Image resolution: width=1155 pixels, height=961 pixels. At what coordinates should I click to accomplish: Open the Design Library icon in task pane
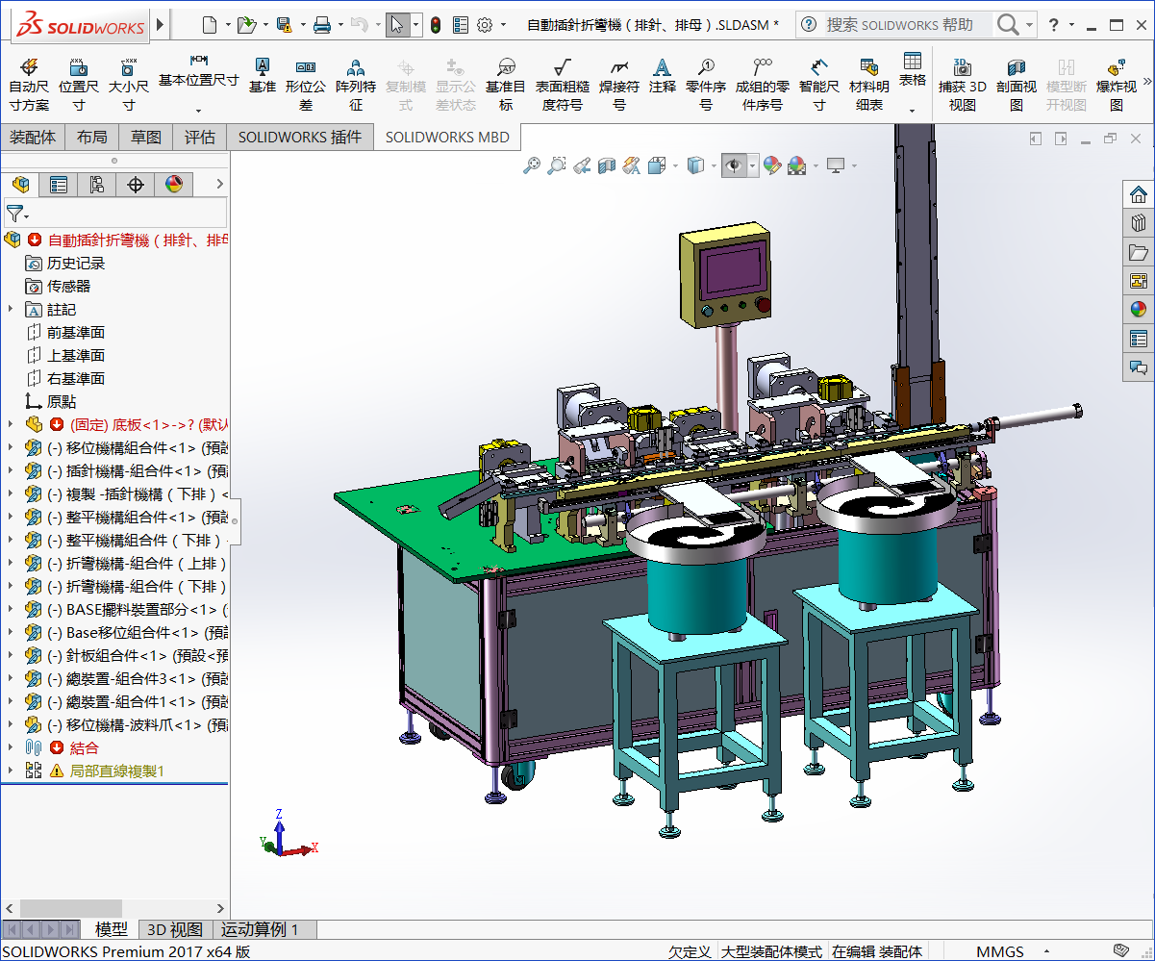click(1139, 223)
